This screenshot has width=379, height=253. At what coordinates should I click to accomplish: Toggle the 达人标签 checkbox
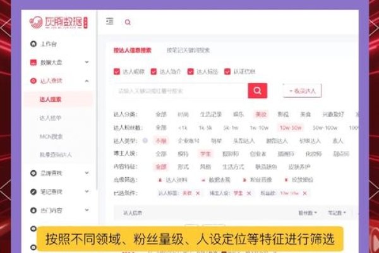tap(191, 71)
